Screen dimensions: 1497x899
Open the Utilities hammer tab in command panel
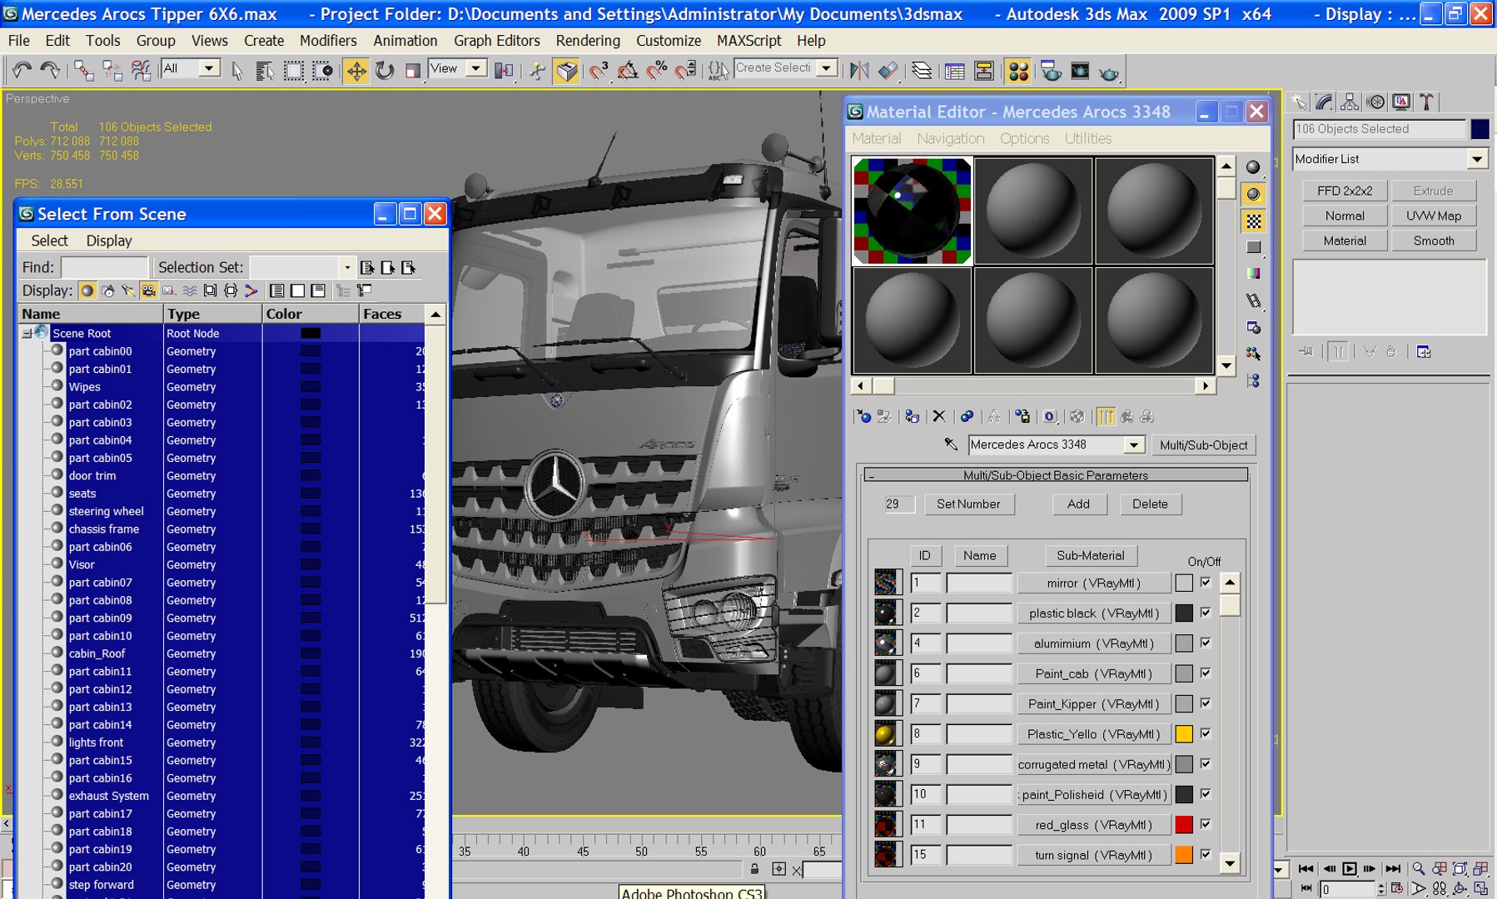point(1426,102)
